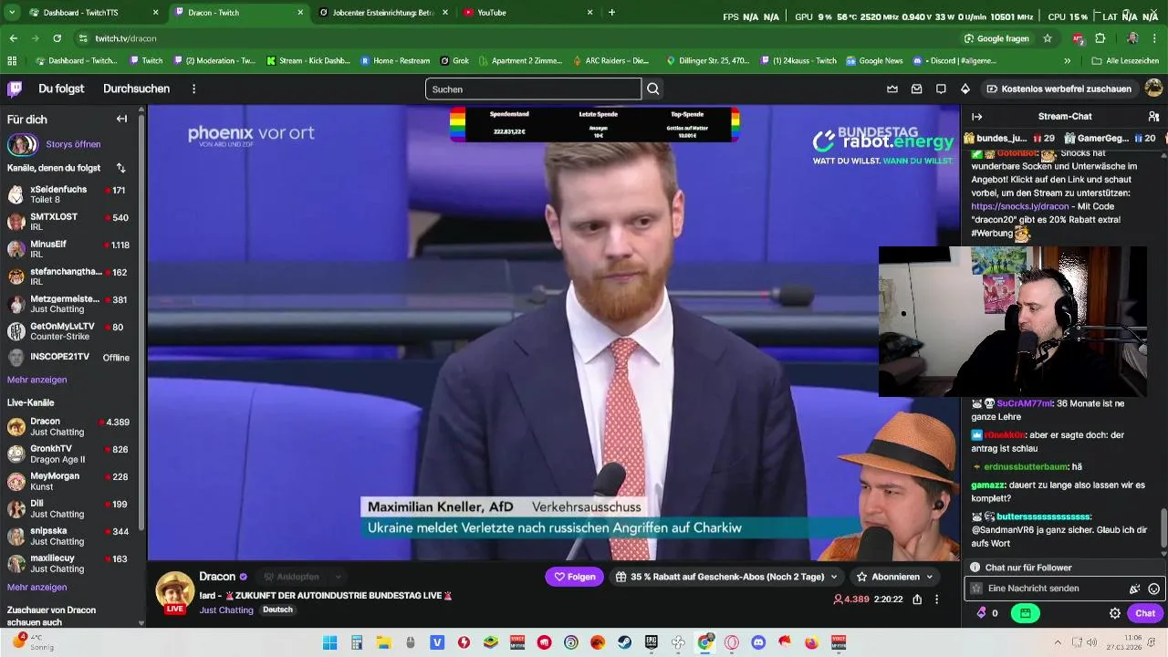Open the snocks.ly/dracon link in chat
Image resolution: width=1168 pixels, height=657 pixels.
coord(1019,206)
